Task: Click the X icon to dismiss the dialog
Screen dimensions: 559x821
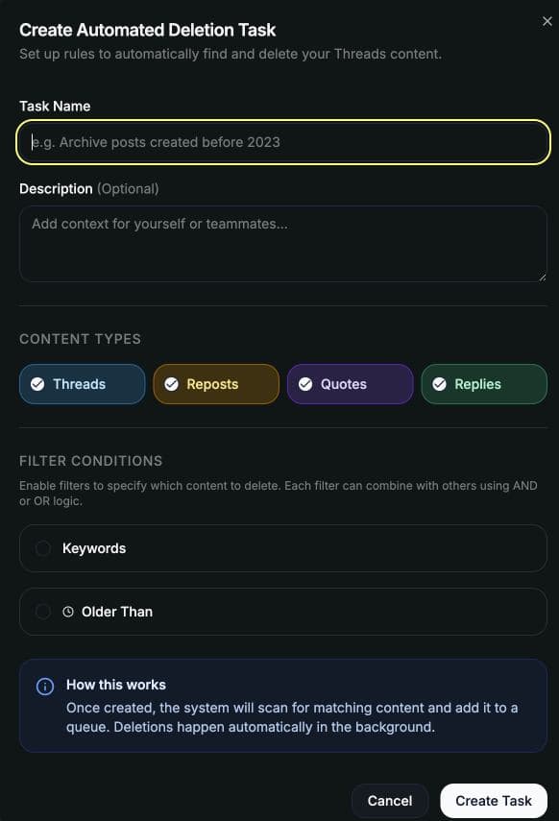Action: 547,20
